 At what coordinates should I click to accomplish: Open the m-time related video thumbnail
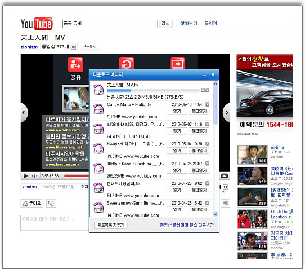[253, 155]
